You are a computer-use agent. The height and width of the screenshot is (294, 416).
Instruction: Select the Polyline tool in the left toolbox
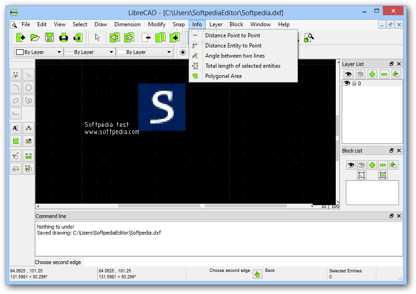16,113
